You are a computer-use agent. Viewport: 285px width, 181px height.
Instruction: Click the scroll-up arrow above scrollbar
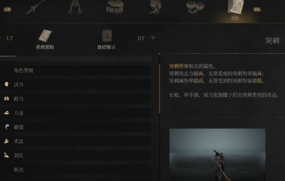click(x=159, y=54)
